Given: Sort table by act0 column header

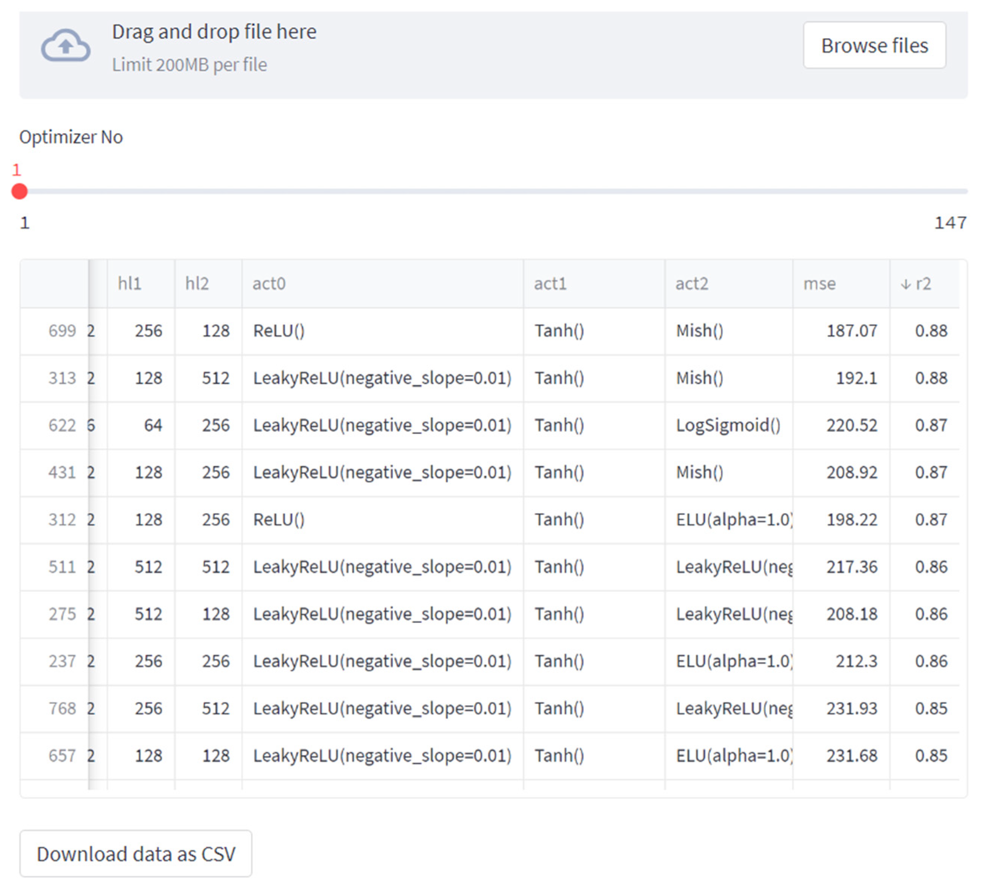Looking at the screenshot, I should [x=269, y=284].
